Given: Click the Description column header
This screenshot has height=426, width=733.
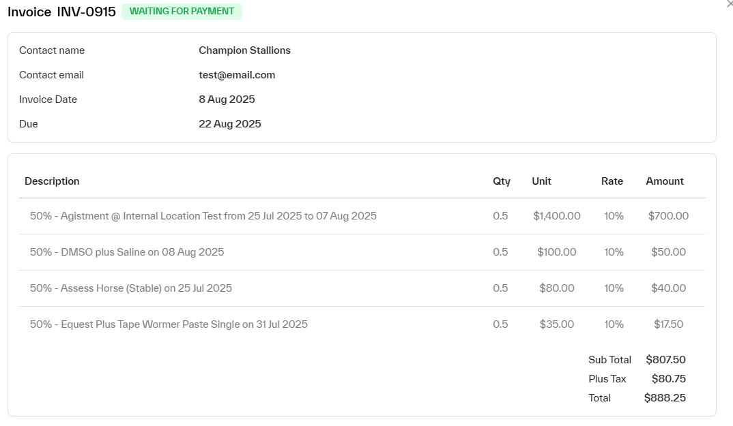Looking at the screenshot, I should pyautogui.click(x=52, y=181).
